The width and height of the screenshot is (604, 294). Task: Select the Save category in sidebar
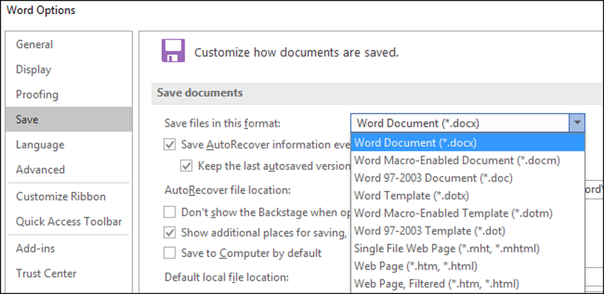(69, 120)
